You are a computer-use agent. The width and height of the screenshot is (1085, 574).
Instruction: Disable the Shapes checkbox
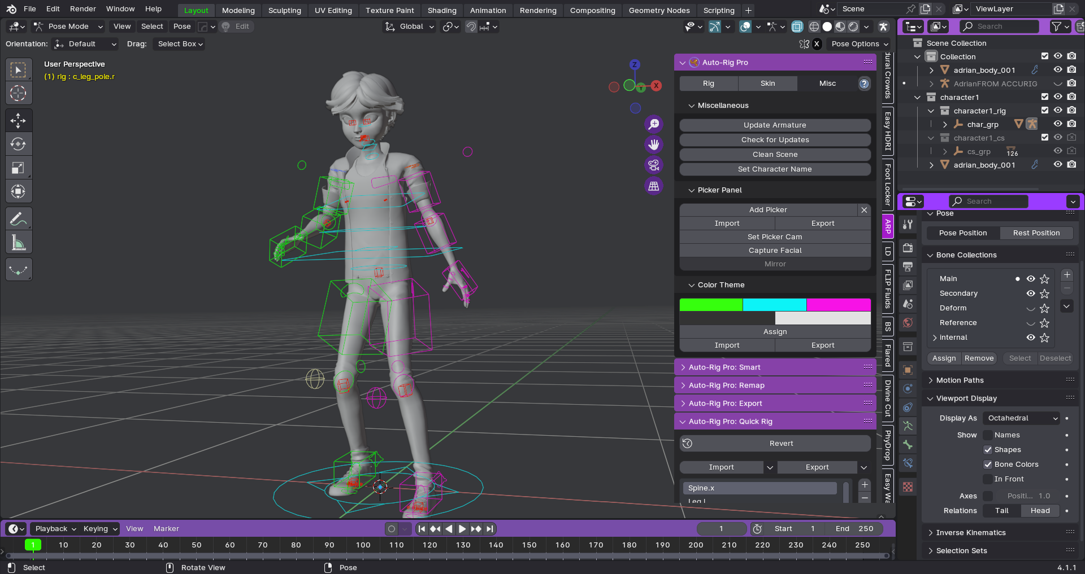click(988, 450)
